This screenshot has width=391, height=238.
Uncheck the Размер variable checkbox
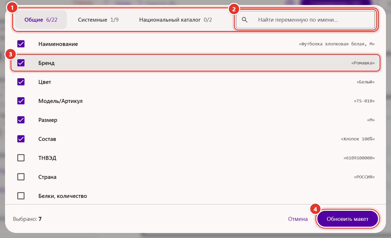click(21, 120)
